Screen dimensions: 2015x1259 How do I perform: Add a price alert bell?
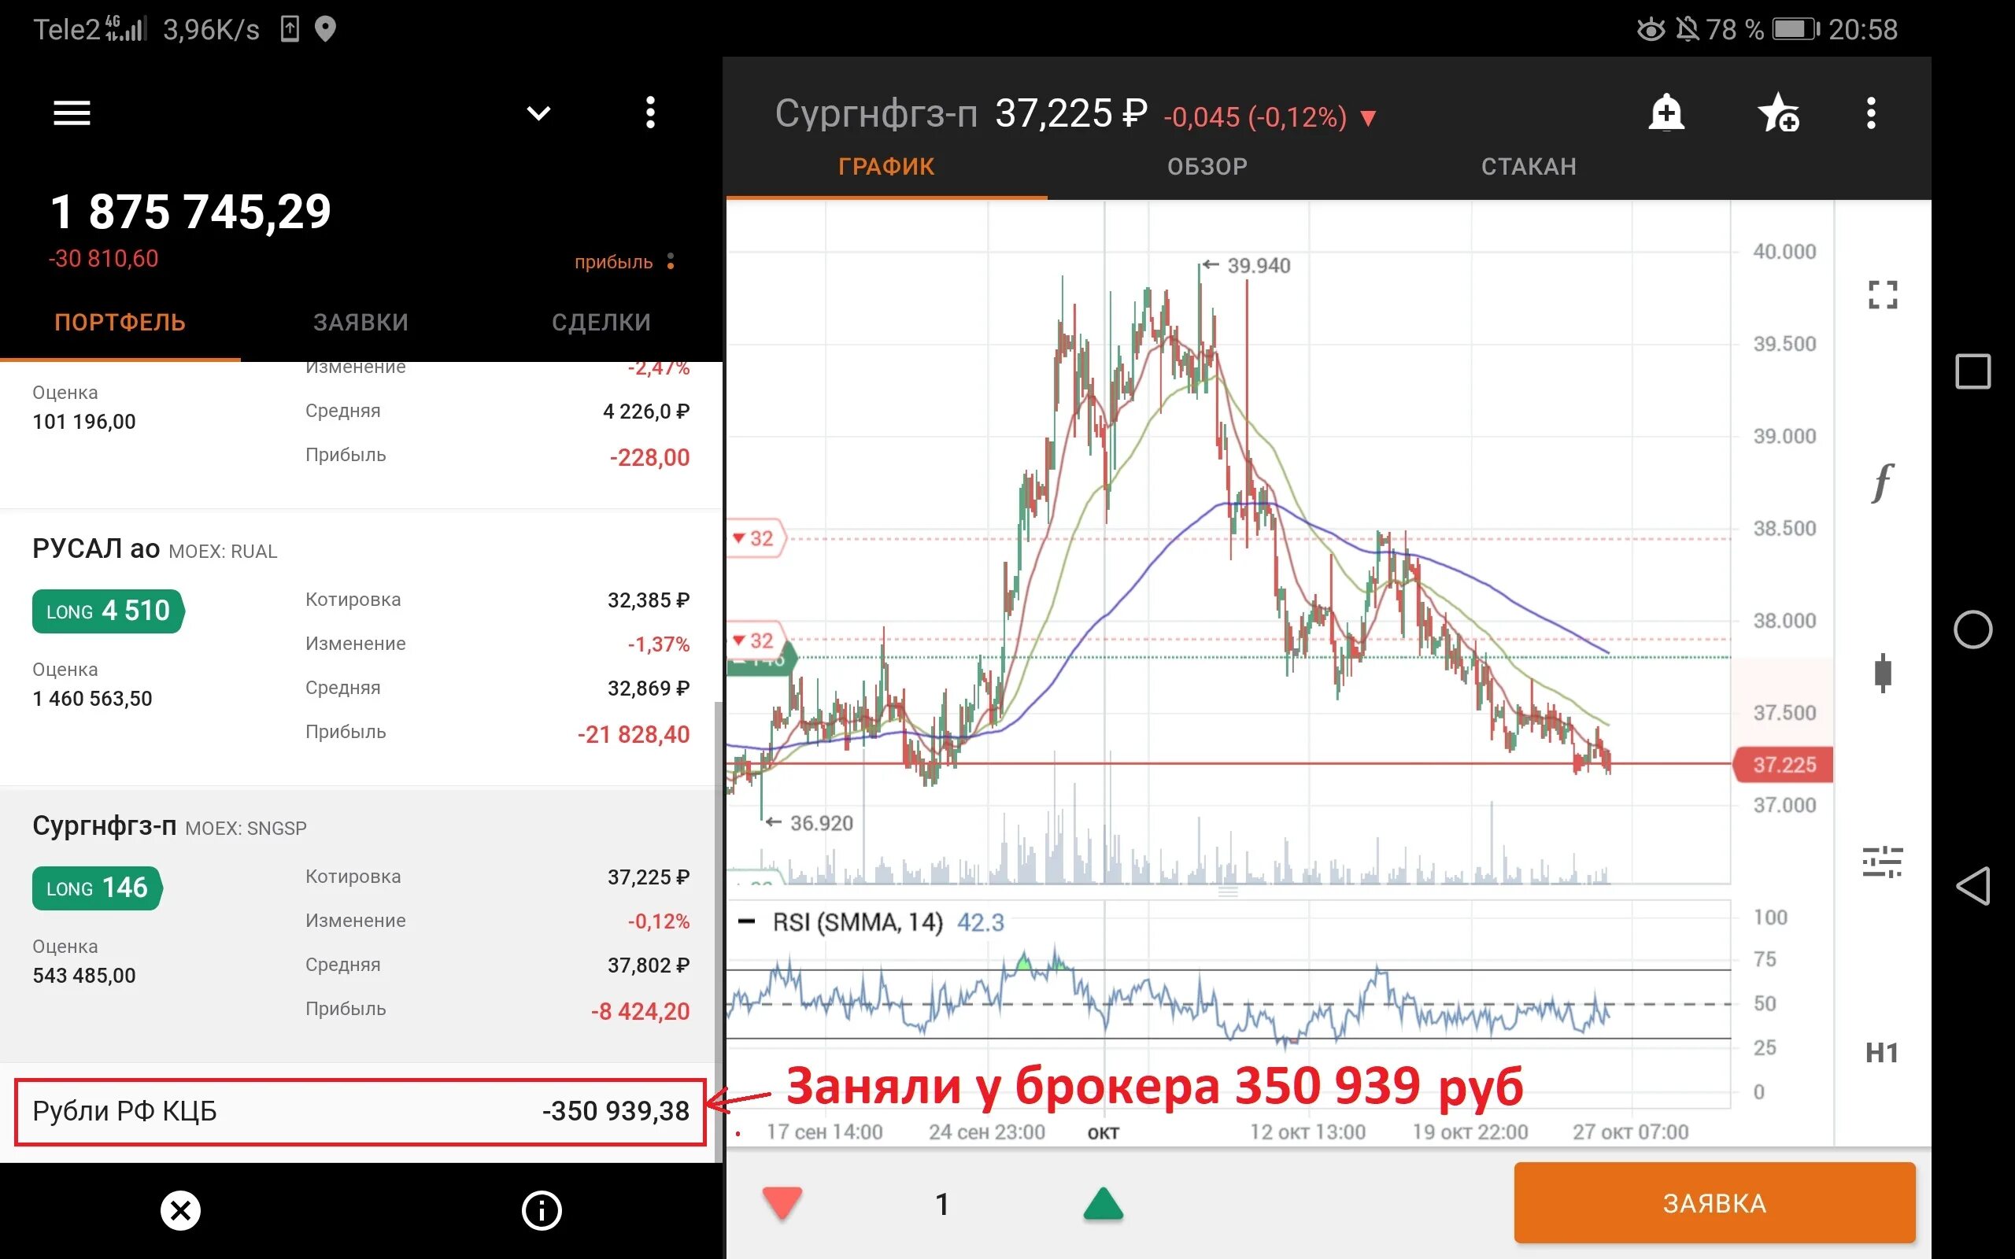1666,113
